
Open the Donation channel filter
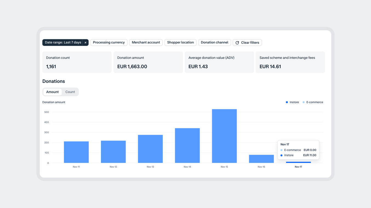point(215,42)
